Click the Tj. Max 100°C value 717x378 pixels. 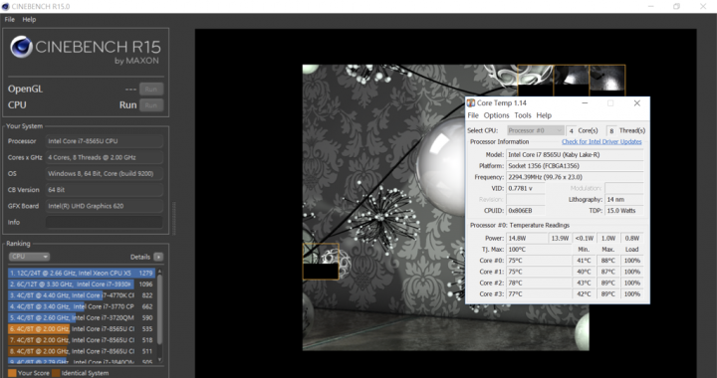pos(538,250)
